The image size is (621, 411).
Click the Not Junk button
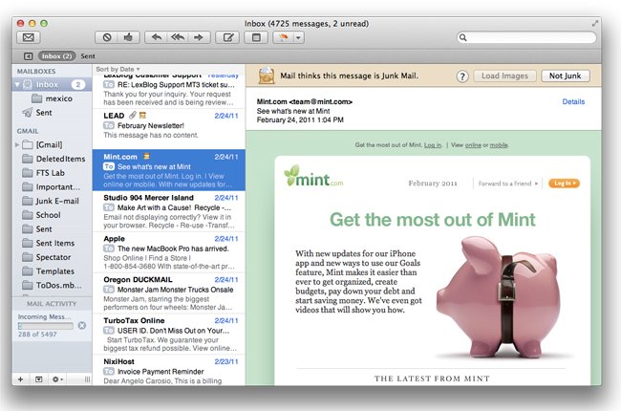(566, 76)
